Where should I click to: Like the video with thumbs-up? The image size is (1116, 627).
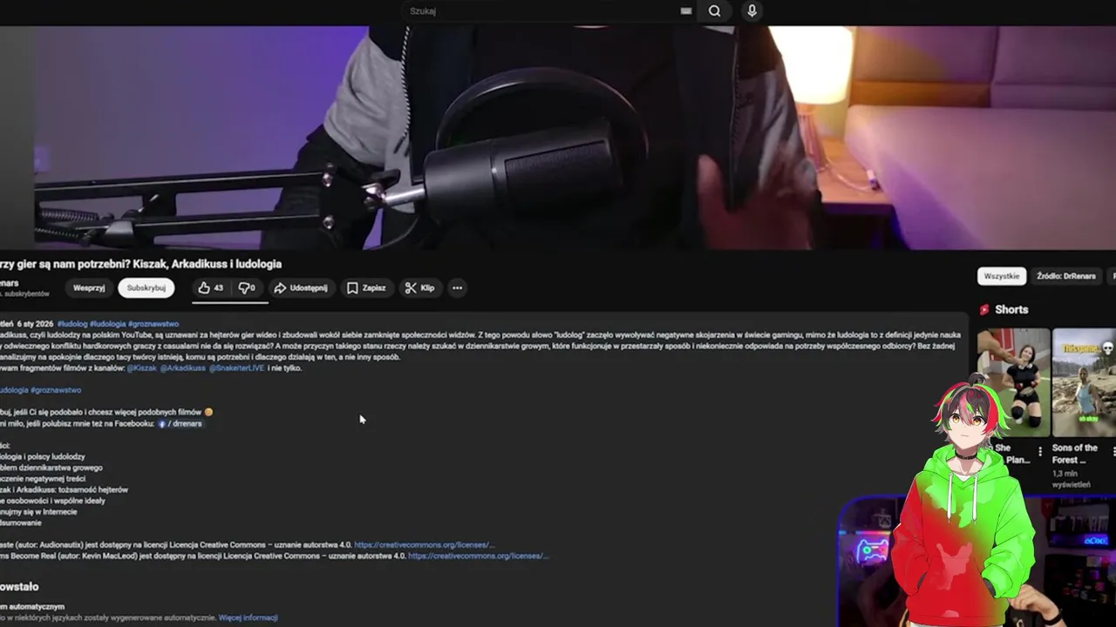coord(211,288)
